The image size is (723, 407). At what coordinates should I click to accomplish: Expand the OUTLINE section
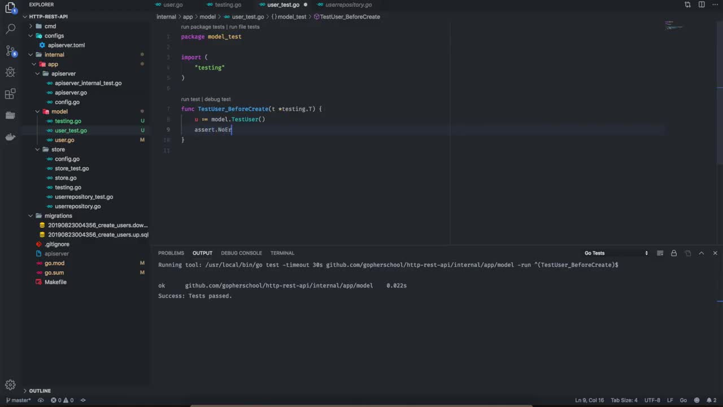tap(40, 391)
